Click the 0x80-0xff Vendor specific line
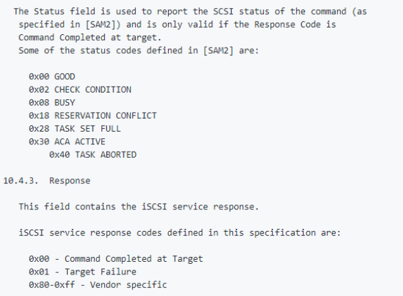Viewport: 403px width, 296px height. [98, 285]
